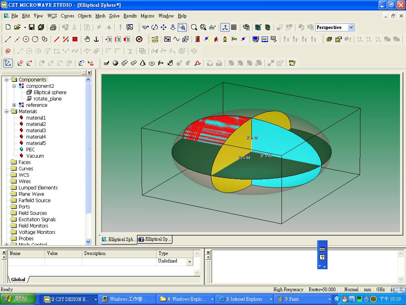Toggle wireframe view mode

[246, 27]
